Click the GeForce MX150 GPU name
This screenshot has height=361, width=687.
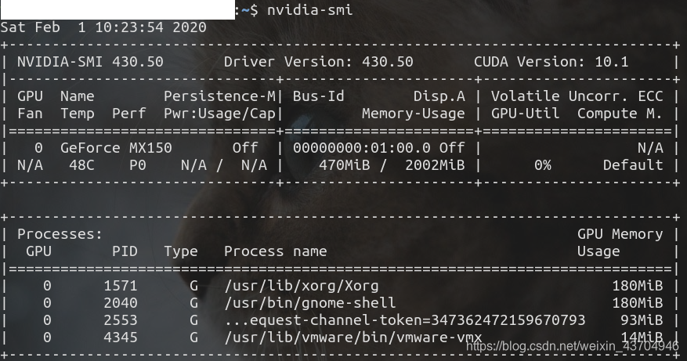point(116,148)
